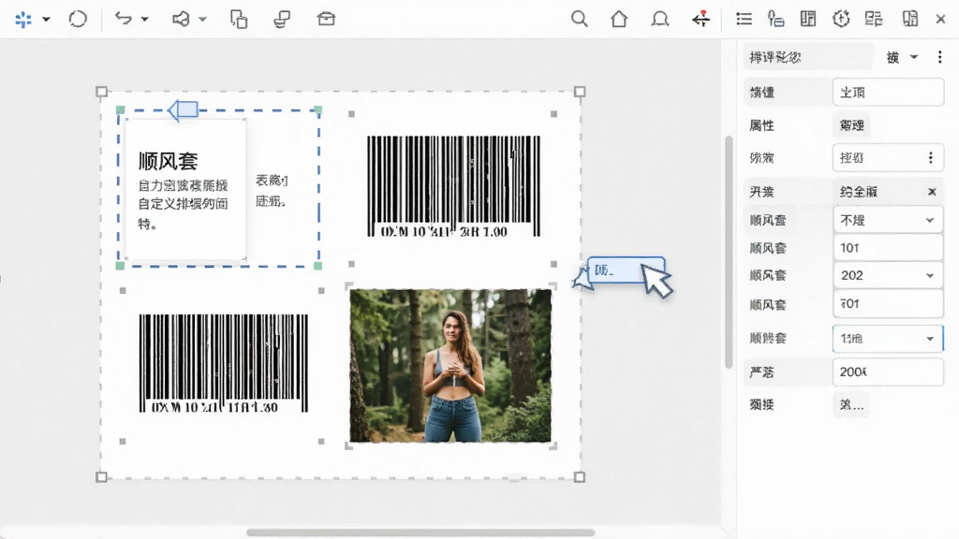Screen dimensions: 959x539
Task: Expand the arrow next to the undo icon
Action: [x=145, y=20]
